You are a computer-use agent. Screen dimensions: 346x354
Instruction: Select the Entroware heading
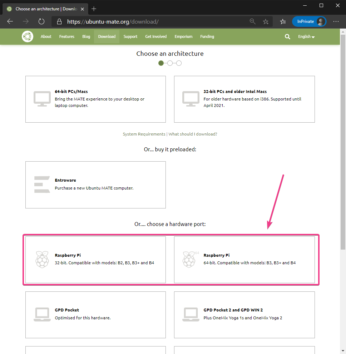[x=65, y=180]
